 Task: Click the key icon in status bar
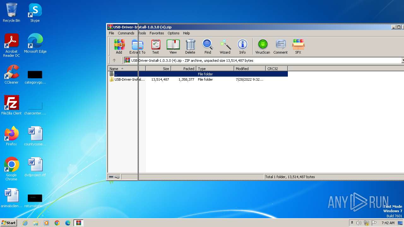click(117, 177)
